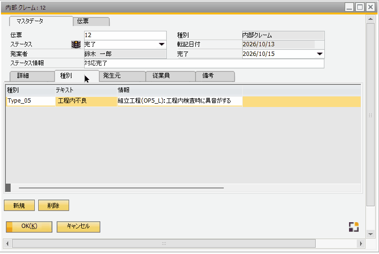The width and height of the screenshot is (379, 254).
Task: Minimize the 内部 クレーム window
Action: point(349,7)
